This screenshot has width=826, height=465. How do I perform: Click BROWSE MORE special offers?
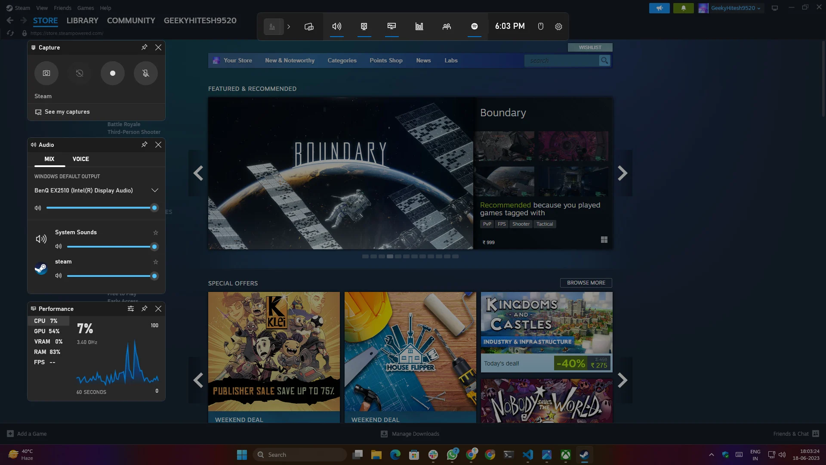tap(586, 283)
